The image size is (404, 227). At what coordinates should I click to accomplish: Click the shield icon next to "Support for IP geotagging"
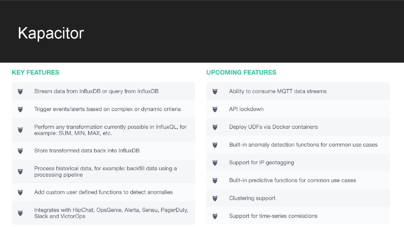[x=215, y=163]
